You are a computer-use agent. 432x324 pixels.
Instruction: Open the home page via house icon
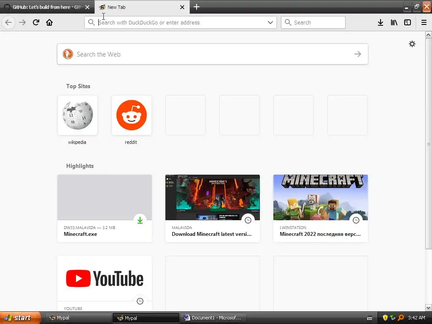pyautogui.click(x=49, y=22)
